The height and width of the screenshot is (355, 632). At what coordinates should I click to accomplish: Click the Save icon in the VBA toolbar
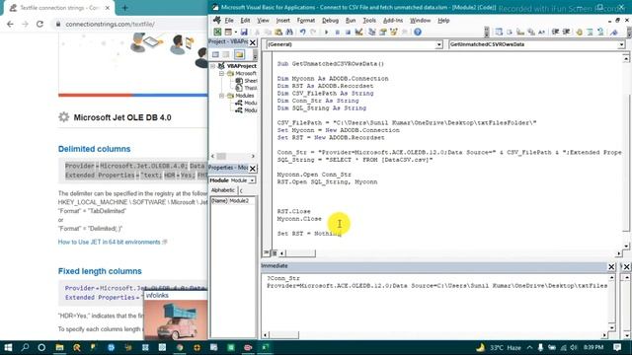(244, 32)
